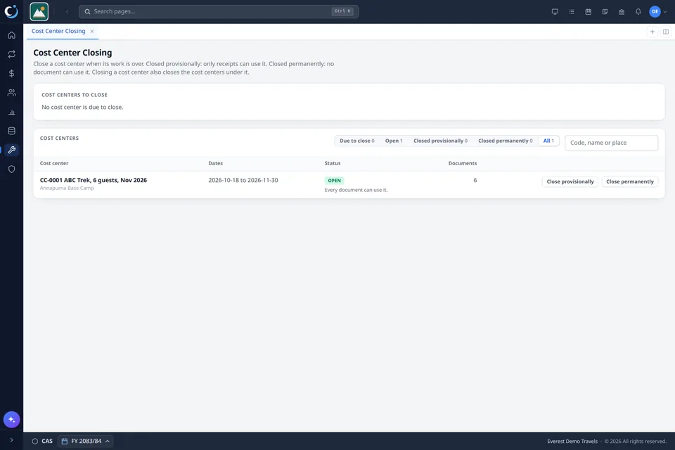
Task: Open the dollar sign finance icon
Action: [x=12, y=73]
